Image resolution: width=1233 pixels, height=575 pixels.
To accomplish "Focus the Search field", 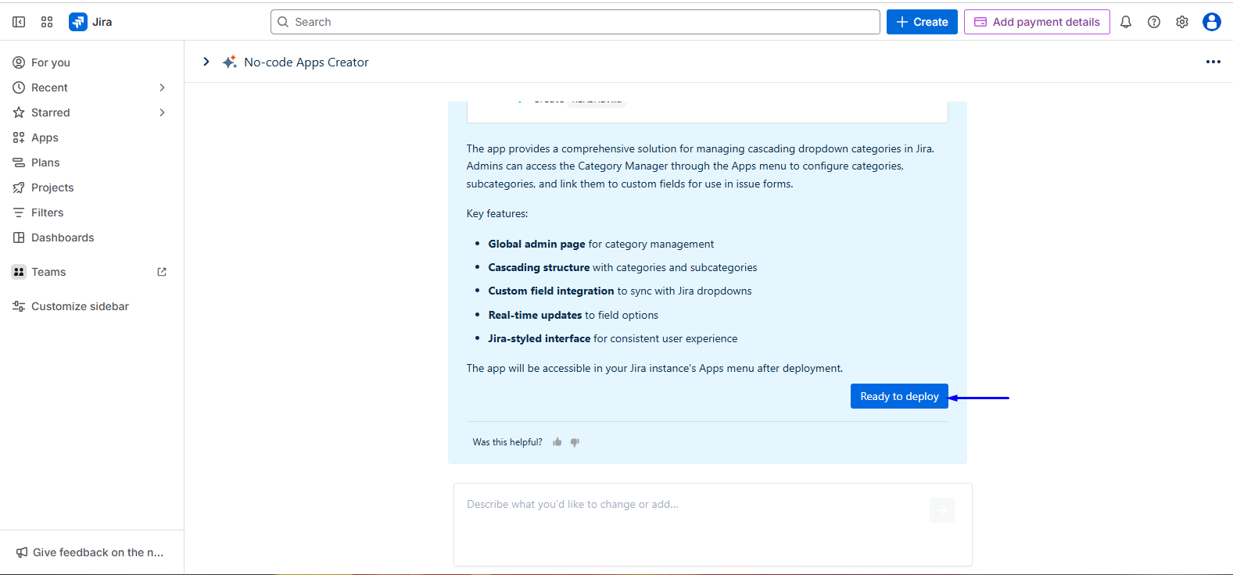I will tap(575, 22).
